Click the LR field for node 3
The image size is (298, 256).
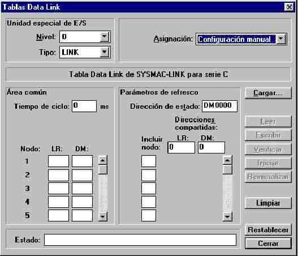coord(58,188)
